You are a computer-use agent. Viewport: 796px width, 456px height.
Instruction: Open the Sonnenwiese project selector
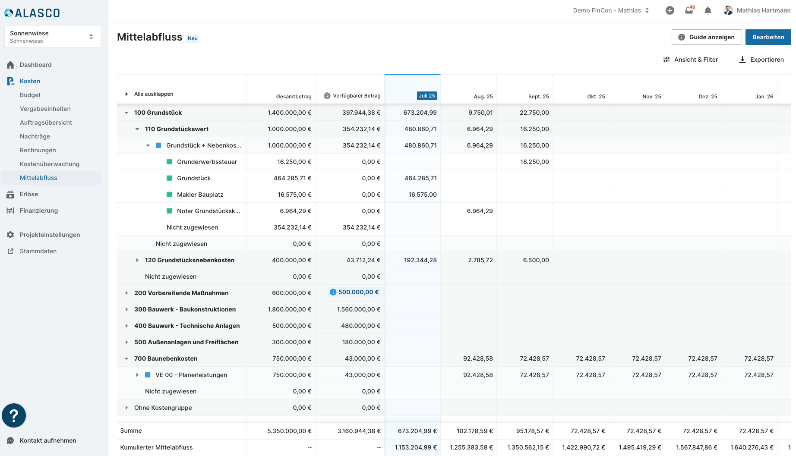coord(52,37)
